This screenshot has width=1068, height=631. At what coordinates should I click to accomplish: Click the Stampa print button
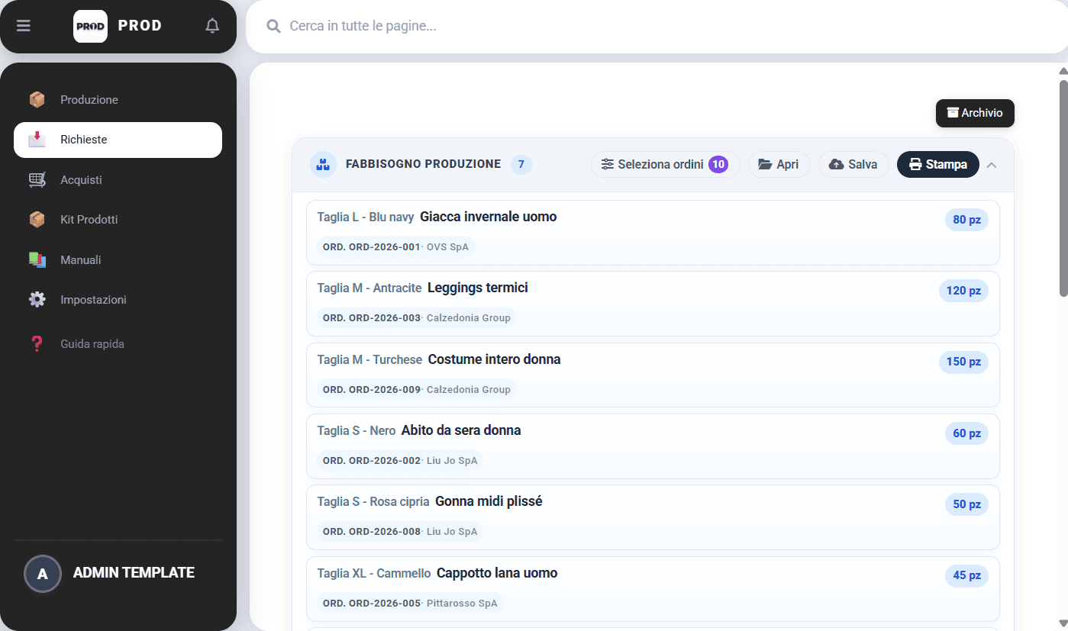[937, 164]
